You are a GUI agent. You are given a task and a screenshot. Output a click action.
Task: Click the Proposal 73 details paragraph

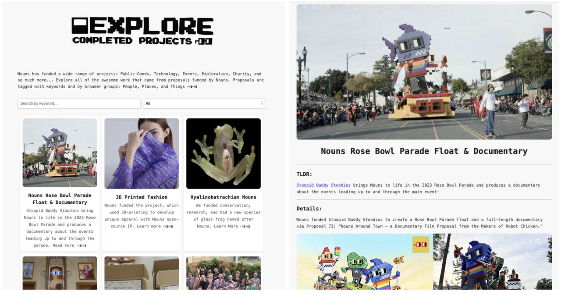click(x=419, y=223)
